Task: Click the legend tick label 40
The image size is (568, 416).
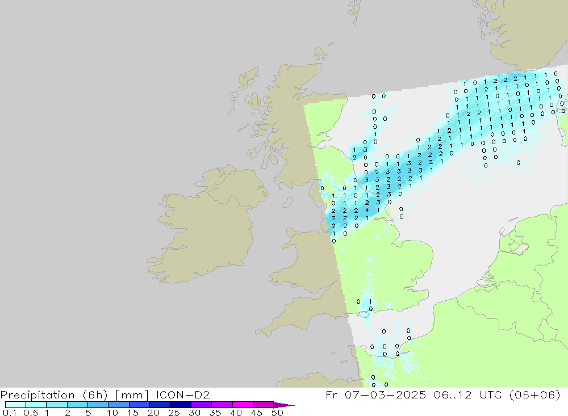Action: point(236,413)
